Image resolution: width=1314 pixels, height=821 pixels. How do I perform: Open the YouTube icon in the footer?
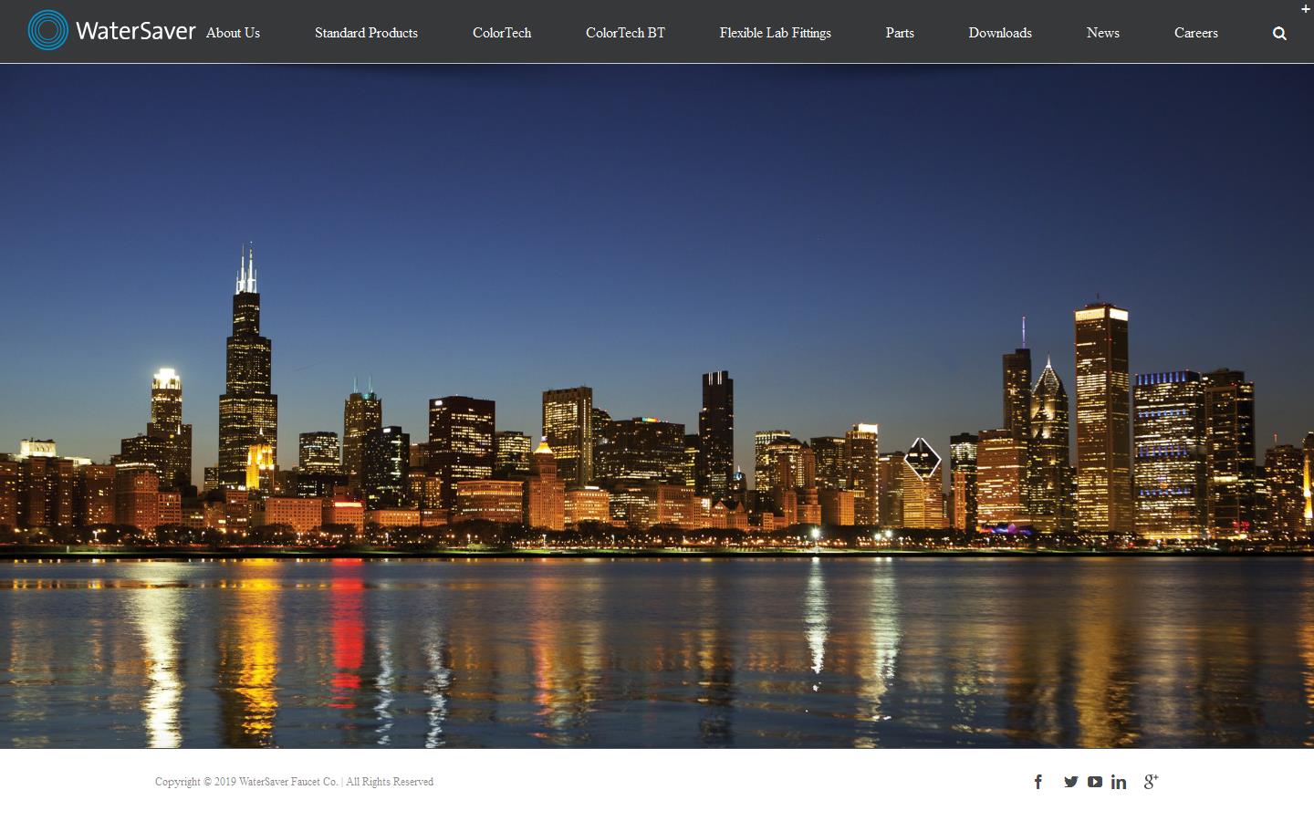coord(1094,782)
